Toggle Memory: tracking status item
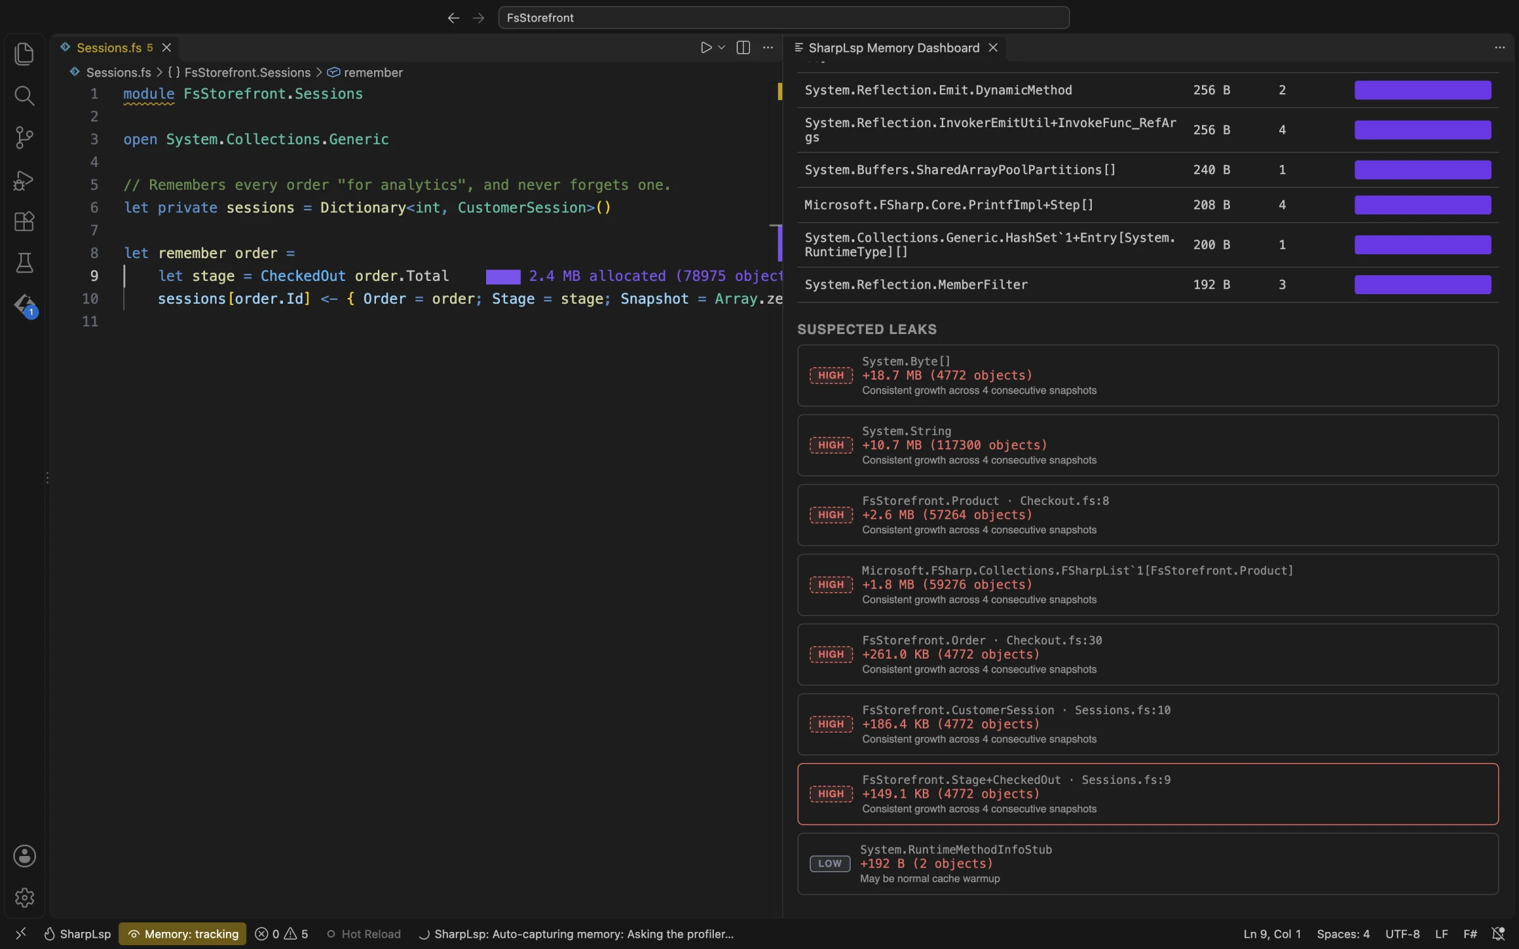 tap(182, 934)
